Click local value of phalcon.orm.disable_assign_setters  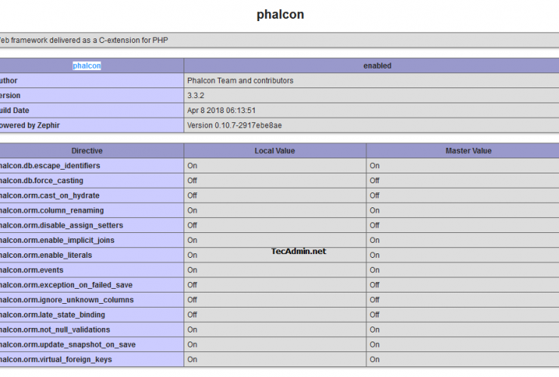[x=193, y=225]
